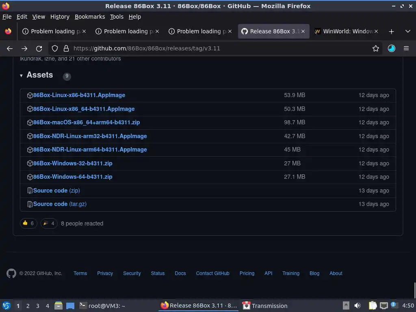Close the WinWorld tab

click(x=376, y=31)
